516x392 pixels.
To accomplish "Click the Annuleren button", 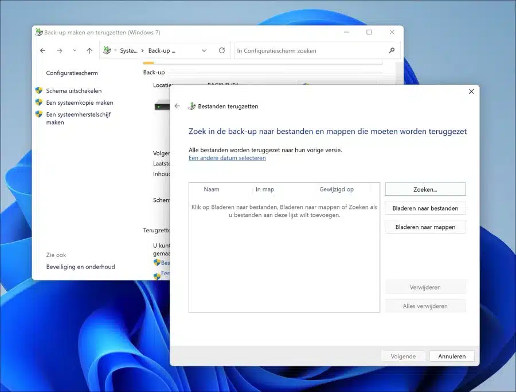I will [x=452, y=356].
